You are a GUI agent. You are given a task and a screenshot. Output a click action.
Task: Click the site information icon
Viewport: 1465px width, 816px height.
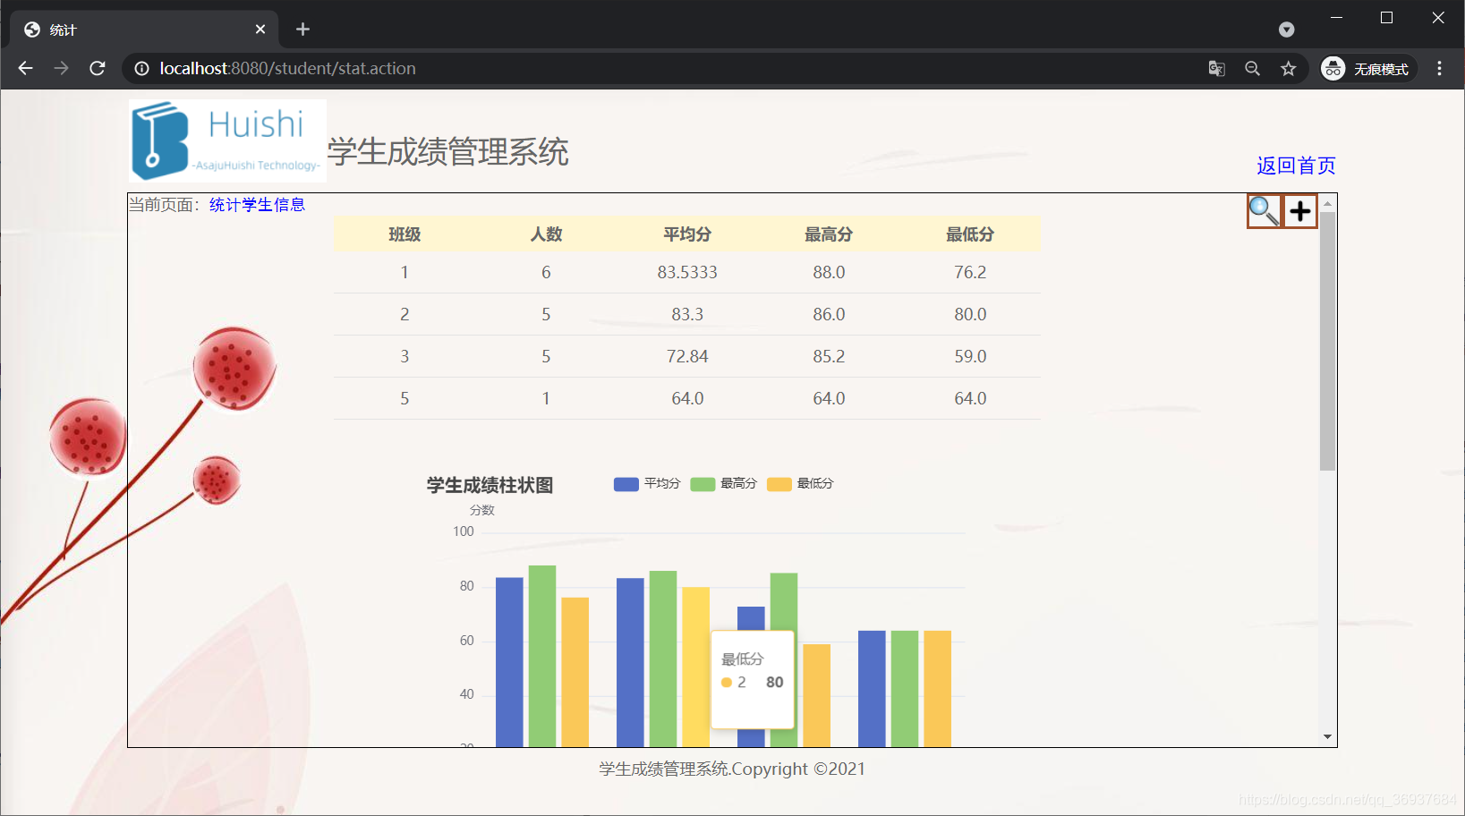click(141, 68)
